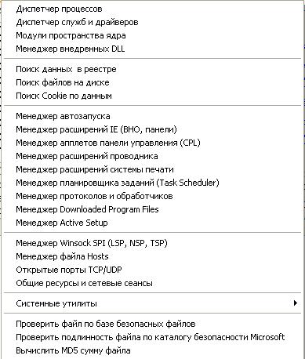The height and width of the screenshot is (359, 305).
Task: Choose Менеджер Downloaded Program Files
Action: [x=152, y=209]
